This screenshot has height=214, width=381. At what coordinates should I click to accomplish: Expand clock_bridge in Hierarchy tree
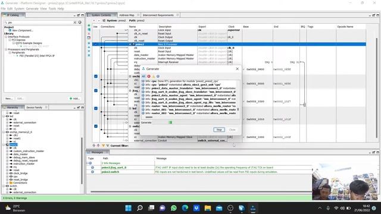7,173
